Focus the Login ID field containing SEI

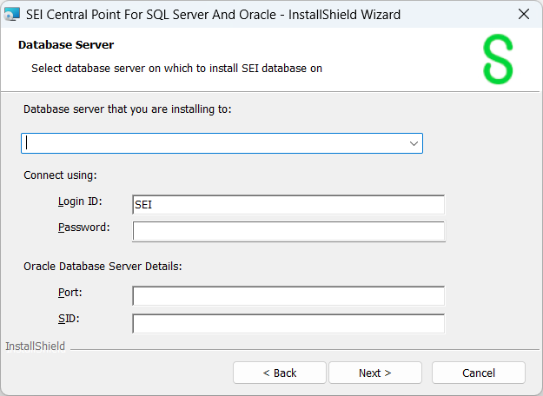pyautogui.click(x=288, y=205)
